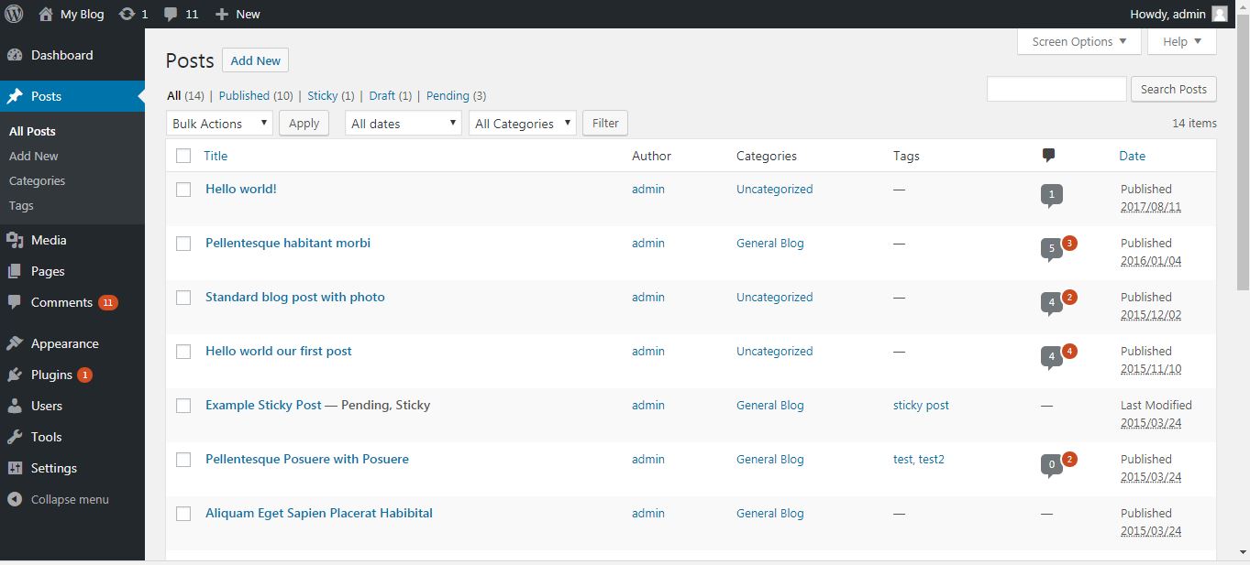Click the Media icon in sidebar
The width and height of the screenshot is (1250, 565).
click(15, 240)
